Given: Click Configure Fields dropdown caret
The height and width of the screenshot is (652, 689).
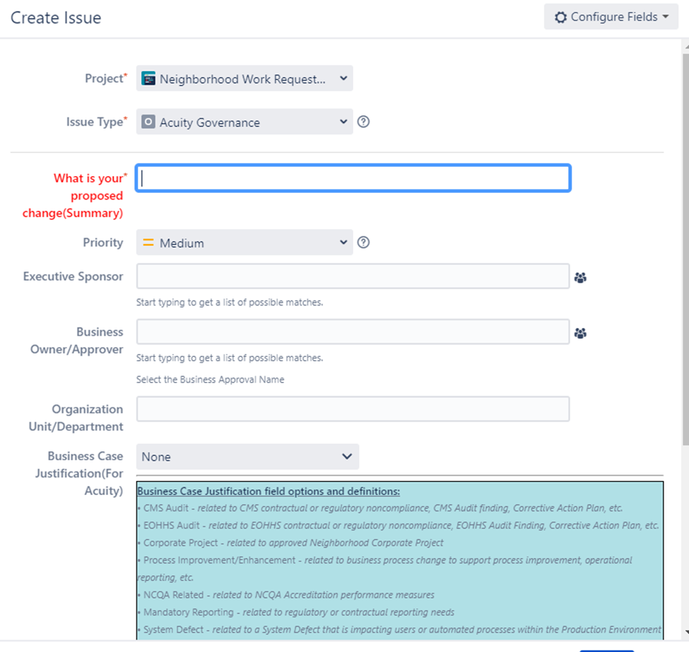Looking at the screenshot, I should pos(666,17).
